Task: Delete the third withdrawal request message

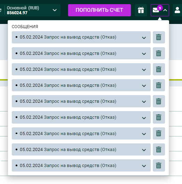Action: coord(159,69)
